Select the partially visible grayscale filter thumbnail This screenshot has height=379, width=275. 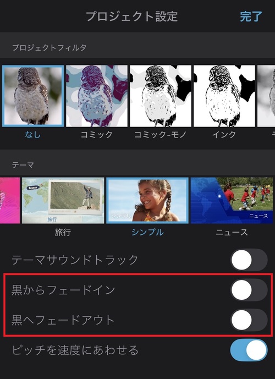(266, 96)
